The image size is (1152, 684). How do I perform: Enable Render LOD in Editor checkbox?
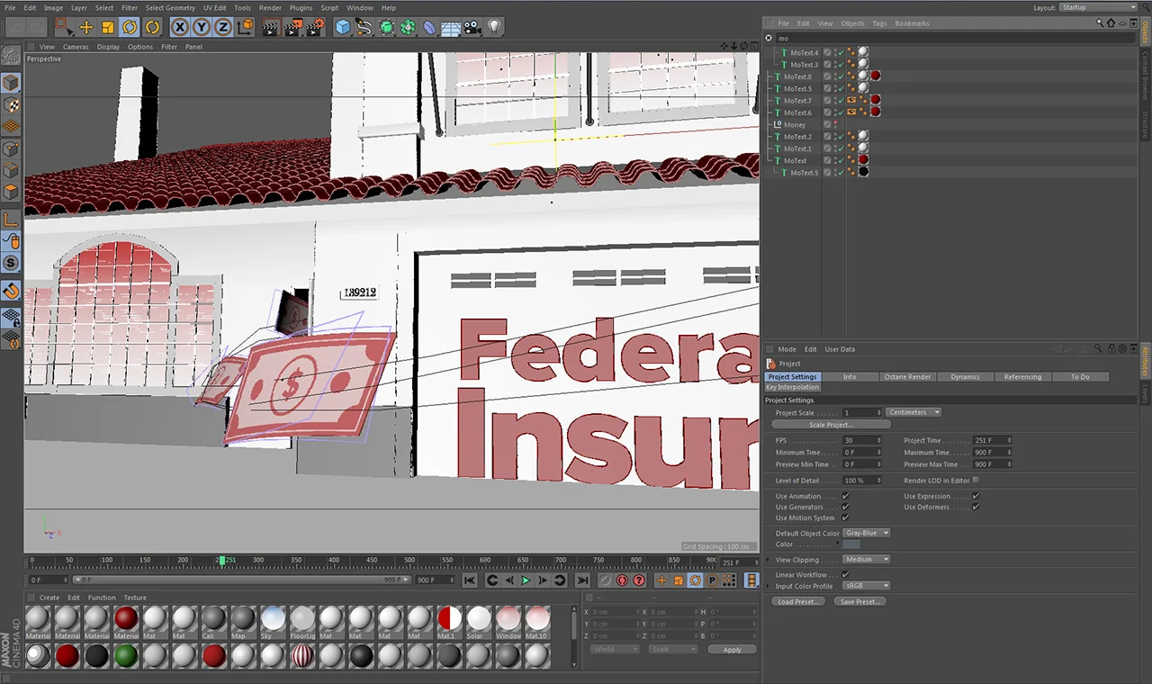click(976, 480)
